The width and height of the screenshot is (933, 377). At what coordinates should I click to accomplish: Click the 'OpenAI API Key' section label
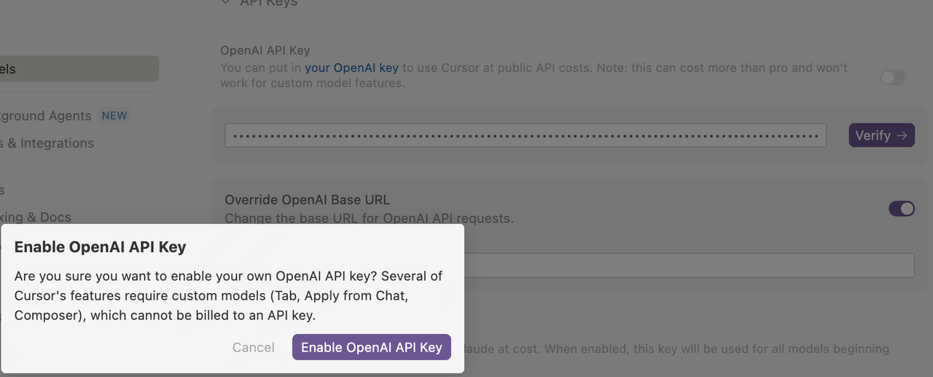pyautogui.click(x=265, y=50)
